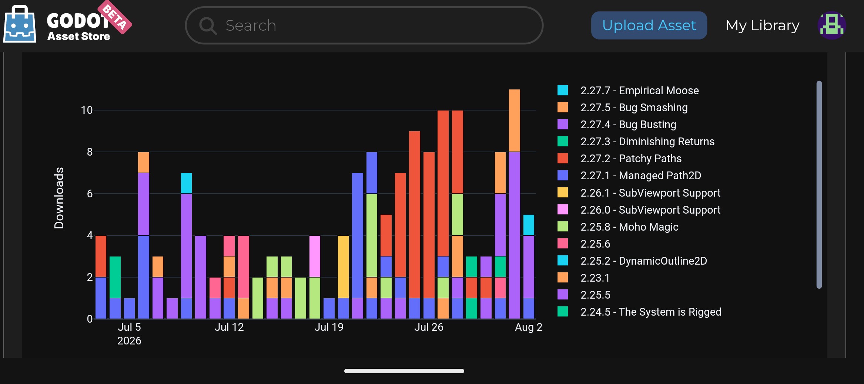The height and width of the screenshot is (384, 864).
Task: Click the search magnifier icon
Action: tap(208, 26)
